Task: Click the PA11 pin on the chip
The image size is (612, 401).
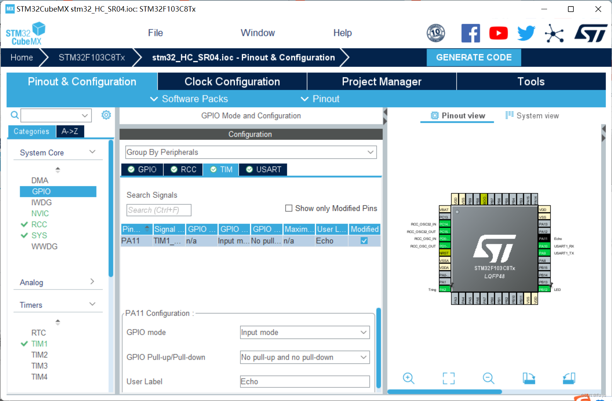Action: (x=544, y=239)
